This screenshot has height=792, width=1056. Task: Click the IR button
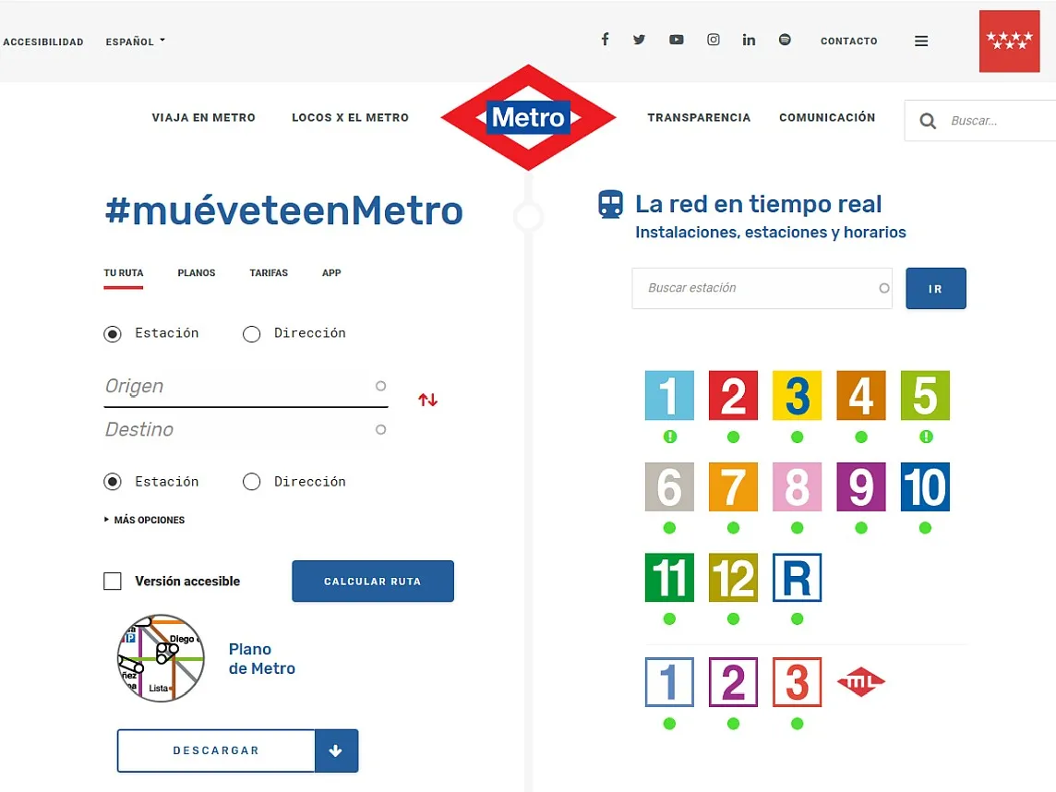click(935, 289)
